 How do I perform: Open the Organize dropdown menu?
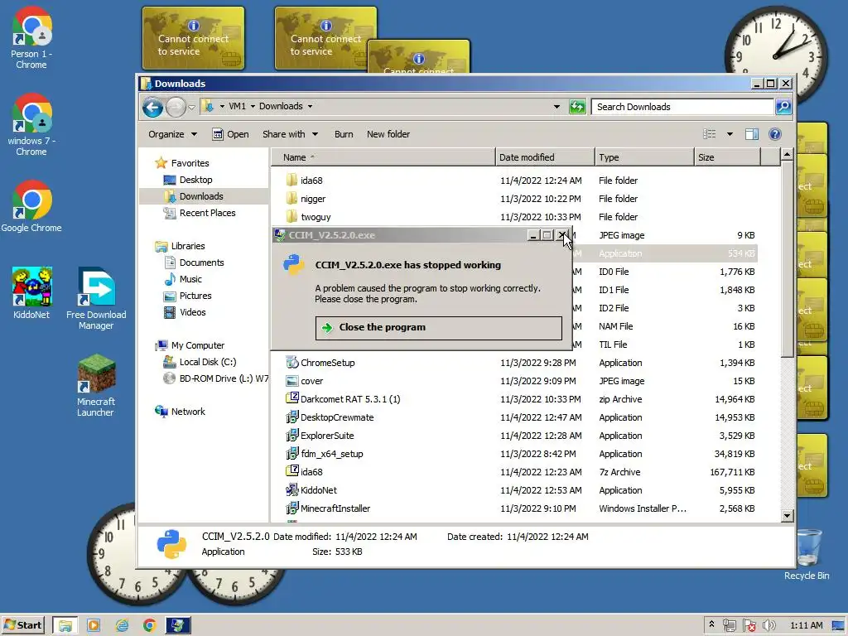(x=172, y=134)
